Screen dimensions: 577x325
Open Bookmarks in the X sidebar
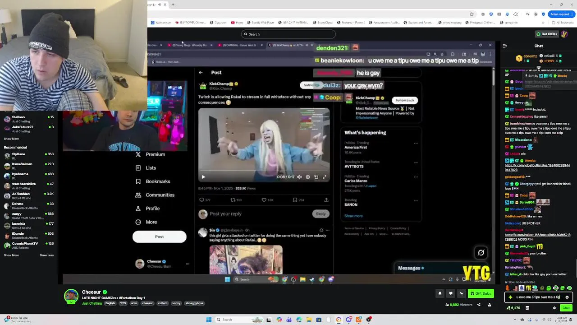click(x=153, y=181)
